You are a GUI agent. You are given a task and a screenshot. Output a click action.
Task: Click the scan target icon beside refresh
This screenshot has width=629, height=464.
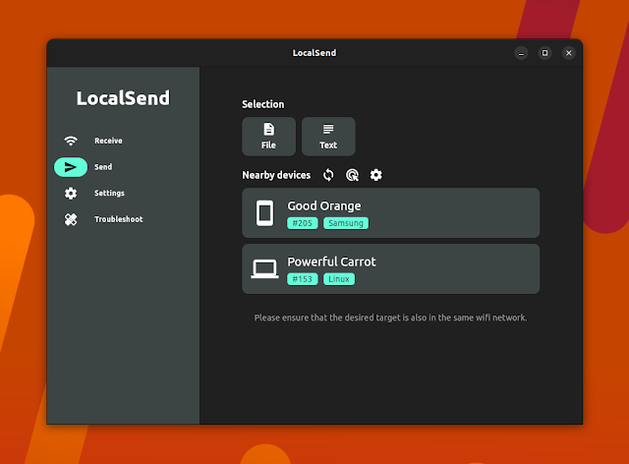[x=352, y=175]
